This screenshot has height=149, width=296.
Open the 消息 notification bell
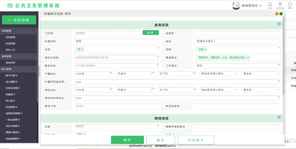click(x=270, y=5)
